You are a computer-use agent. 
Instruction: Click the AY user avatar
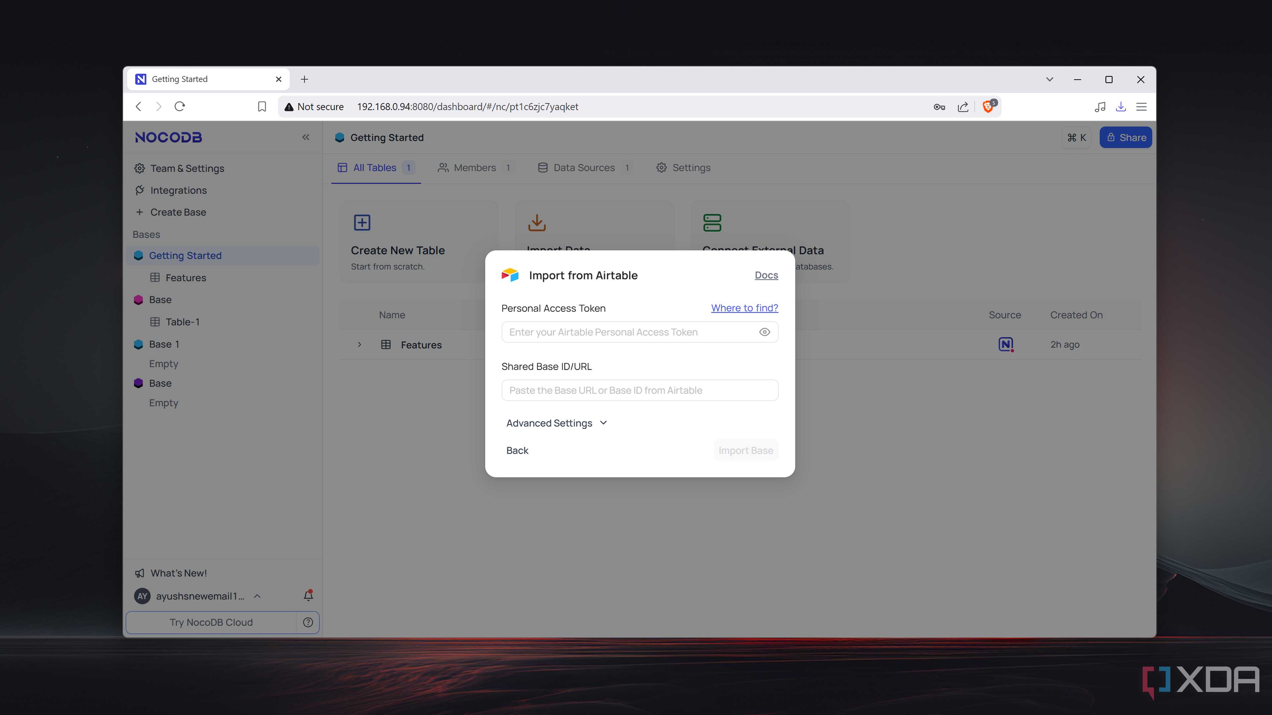(142, 596)
